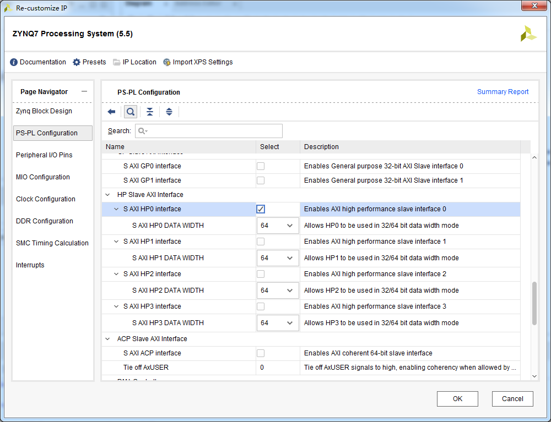Click the Select column header
This screenshot has width=551, height=422.
click(x=269, y=147)
